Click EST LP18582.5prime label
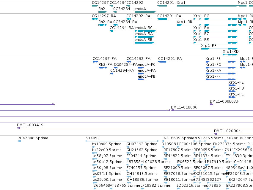 [x=155, y=186]
